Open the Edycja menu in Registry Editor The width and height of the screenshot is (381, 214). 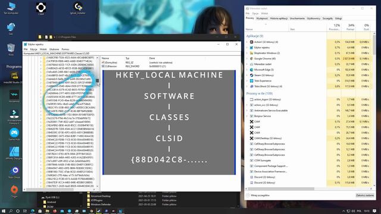click(x=33, y=49)
